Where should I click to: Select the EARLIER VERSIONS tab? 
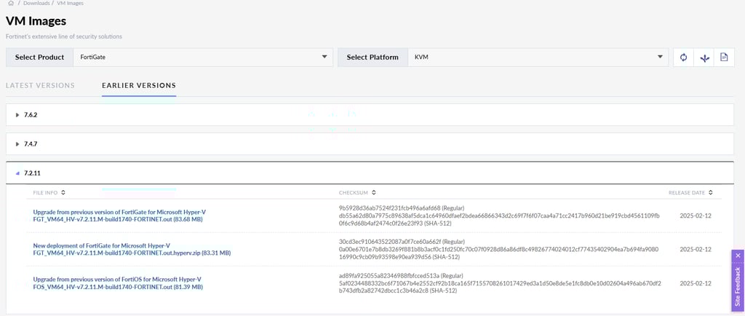139,85
